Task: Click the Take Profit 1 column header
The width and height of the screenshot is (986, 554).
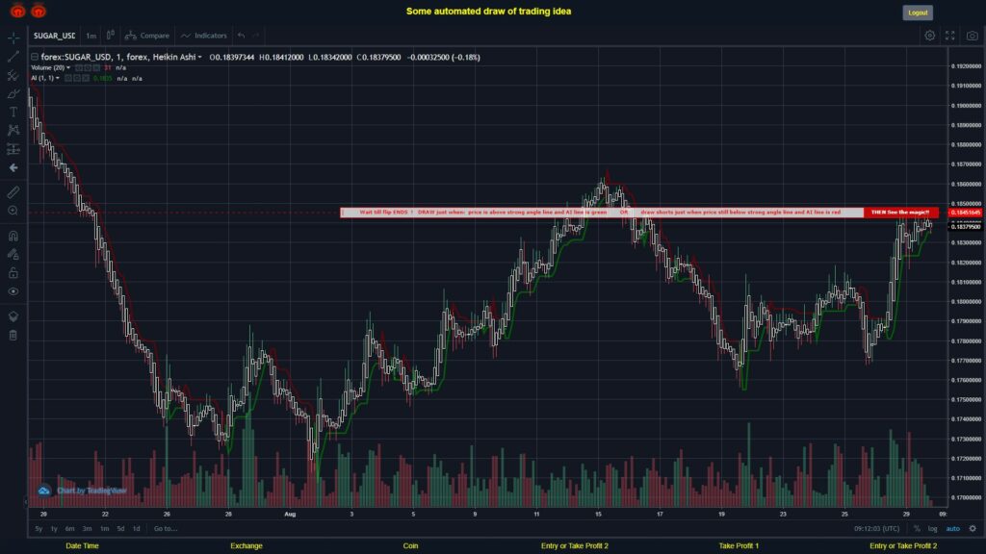Action: click(x=739, y=546)
